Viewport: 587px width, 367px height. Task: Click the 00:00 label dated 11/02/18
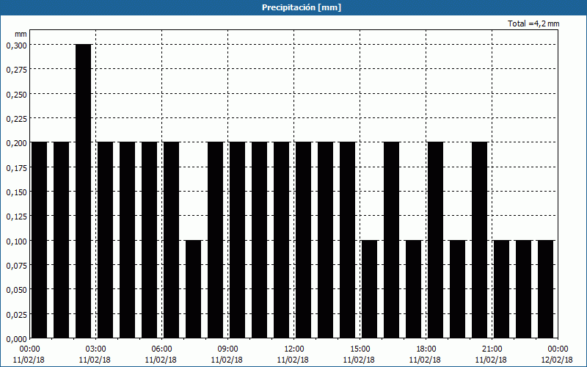[x=29, y=349]
